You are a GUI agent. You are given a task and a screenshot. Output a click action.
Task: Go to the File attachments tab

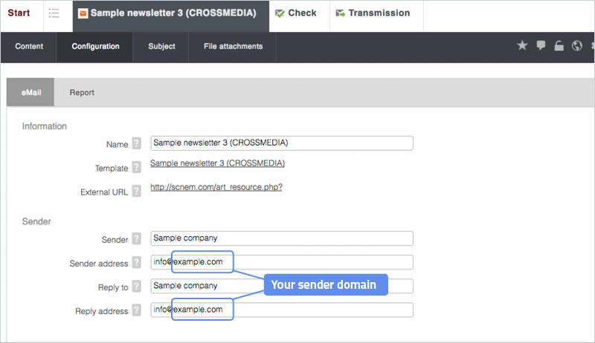click(233, 46)
